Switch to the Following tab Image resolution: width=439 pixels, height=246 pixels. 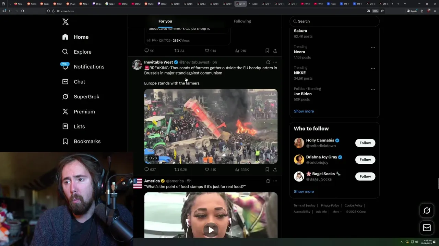click(242, 21)
